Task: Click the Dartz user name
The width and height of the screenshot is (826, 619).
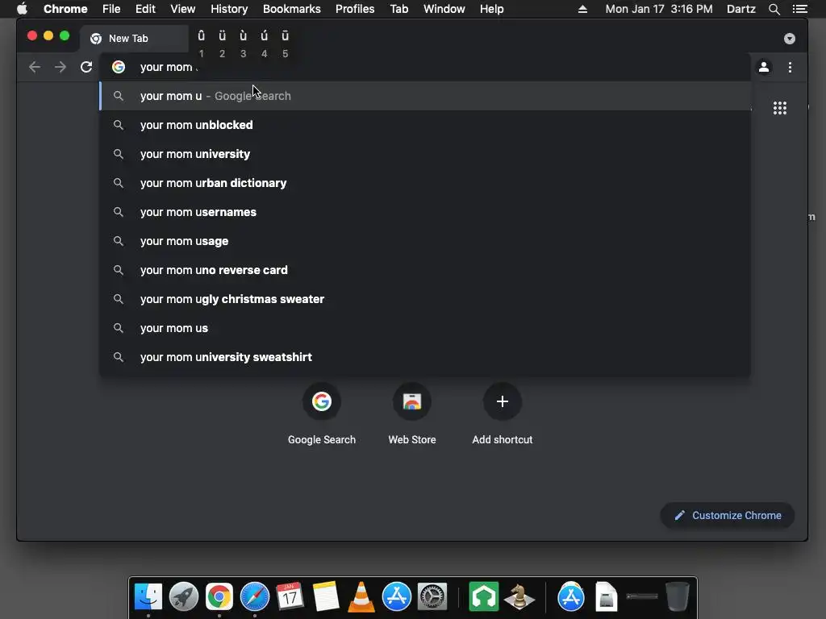Action: coord(740,9)
